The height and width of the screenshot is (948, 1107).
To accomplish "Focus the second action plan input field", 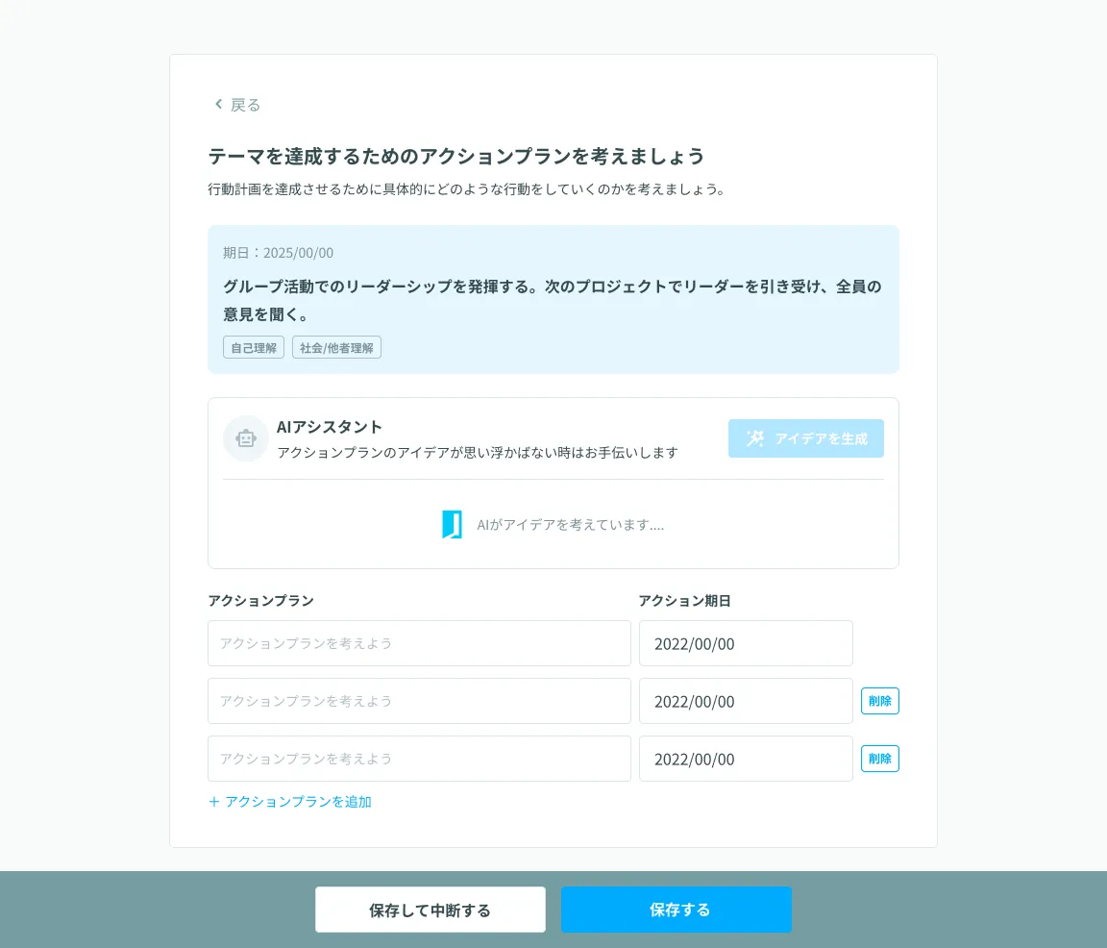I will (x=419, y=702).
